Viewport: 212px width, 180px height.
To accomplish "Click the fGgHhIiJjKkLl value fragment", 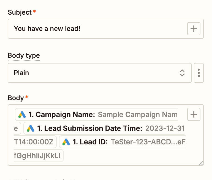I will 37,156.
